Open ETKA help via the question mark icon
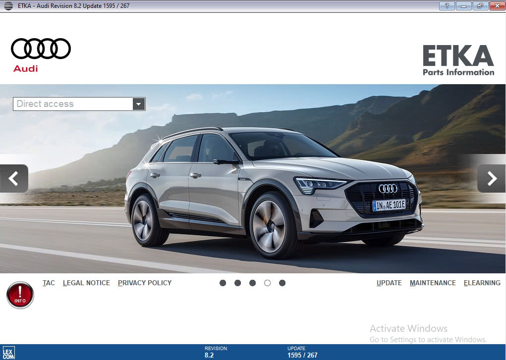506x360 pixels. pyautogui.click(x=447, y=5)
